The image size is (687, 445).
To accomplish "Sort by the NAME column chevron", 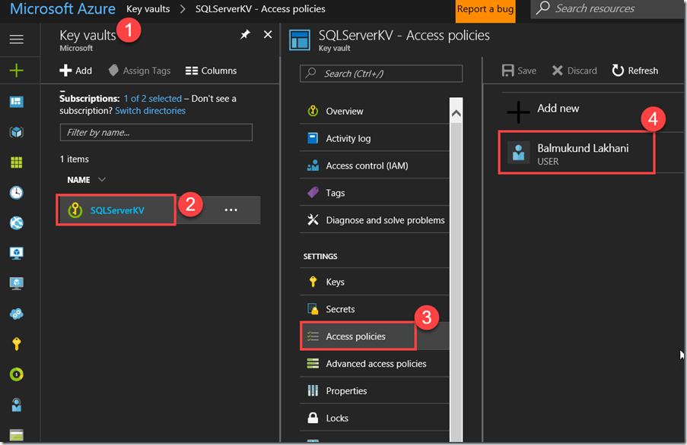I will pyautogui.click(x=102, y=180).
